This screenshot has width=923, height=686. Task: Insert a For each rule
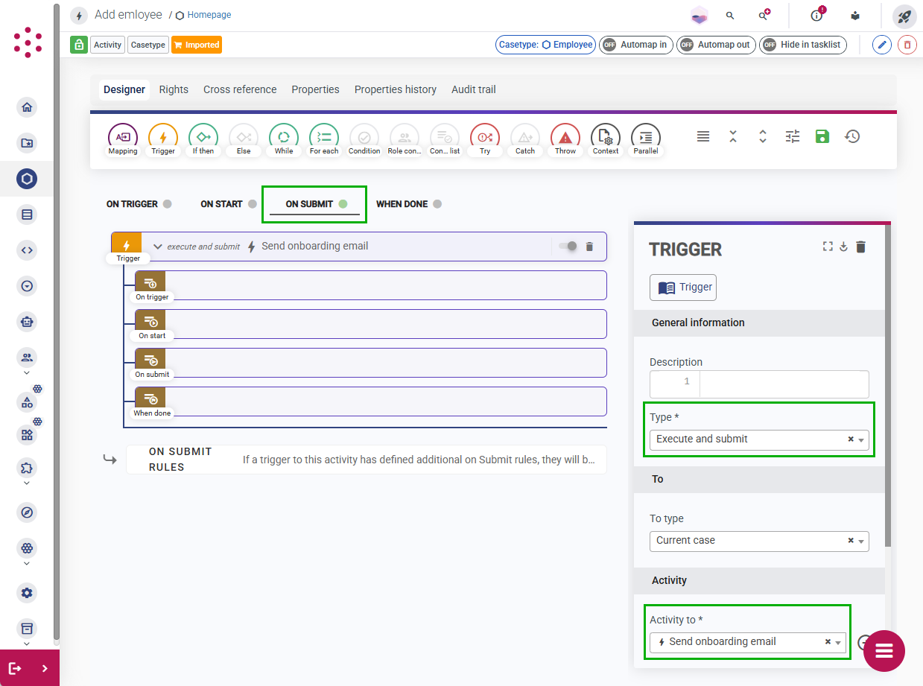click(324, 139)
